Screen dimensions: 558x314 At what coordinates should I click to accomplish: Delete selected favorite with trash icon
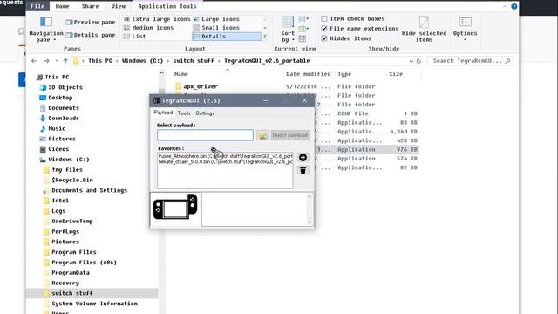(x=303, y=170)
